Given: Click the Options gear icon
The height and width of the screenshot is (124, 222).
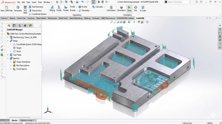Looking at the screenshot, I should [x=107, y=2].
